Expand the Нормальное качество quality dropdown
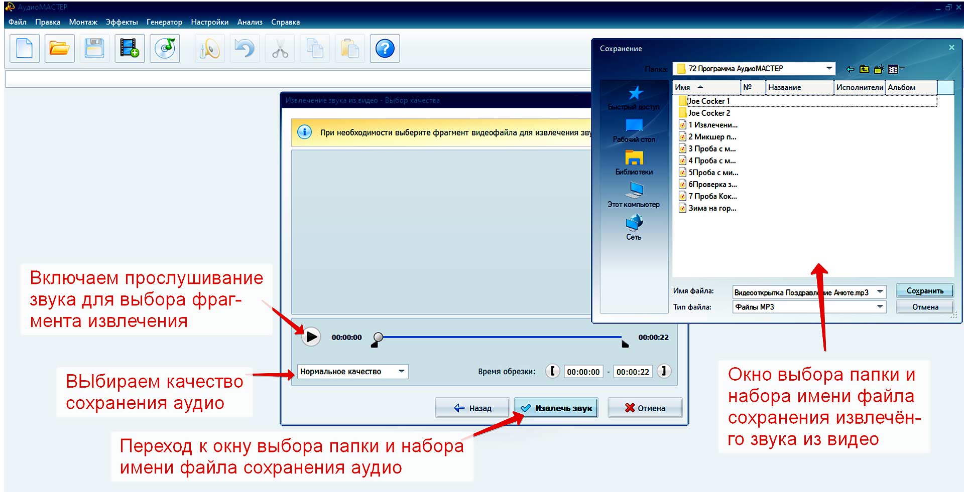This screenshot has width=964, height=492. [402, 371]
